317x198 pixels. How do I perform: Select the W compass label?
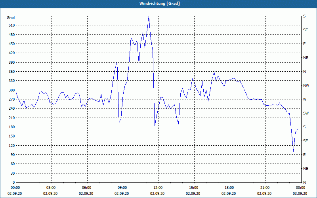[x=305, y=99]
